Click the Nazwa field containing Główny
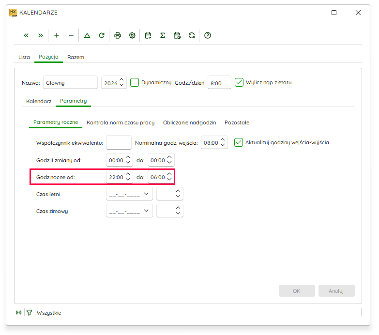 click(70, 82)
